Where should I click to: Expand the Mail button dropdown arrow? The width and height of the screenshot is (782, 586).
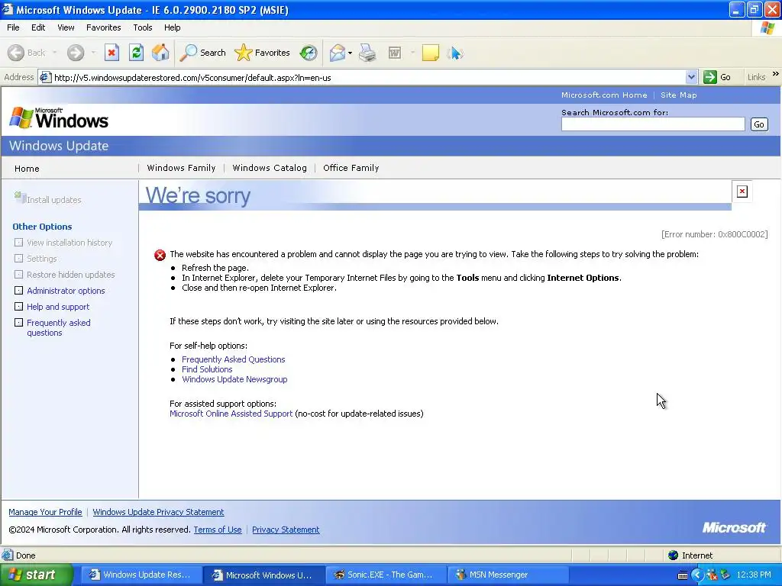click(350, 53)
